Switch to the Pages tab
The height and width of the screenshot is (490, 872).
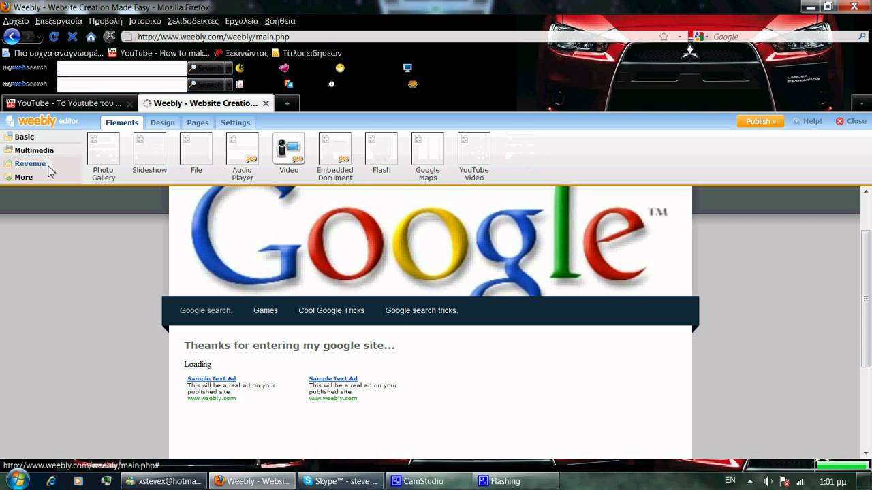pos(198,122)
